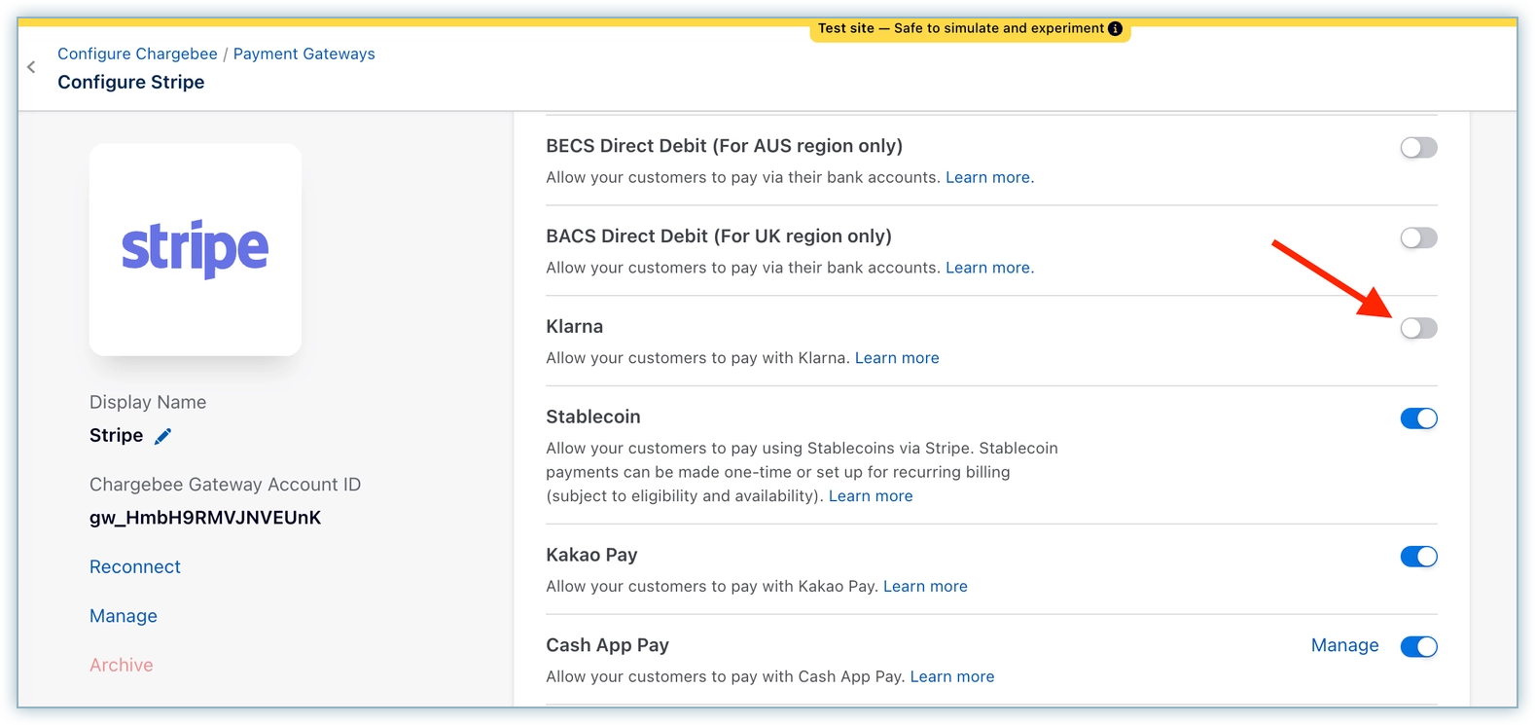1535x725 pixels.
Task: Go to Payment Gateways breadcrumb
Action: (303, 54)
